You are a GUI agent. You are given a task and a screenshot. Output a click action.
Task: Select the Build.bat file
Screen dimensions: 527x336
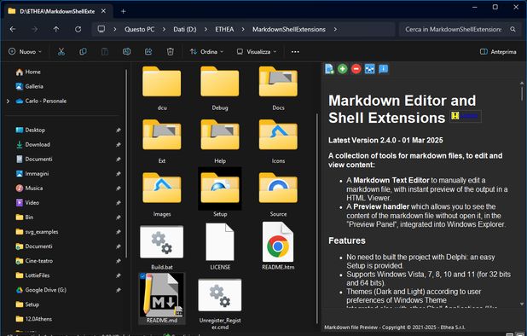(162, 247)
